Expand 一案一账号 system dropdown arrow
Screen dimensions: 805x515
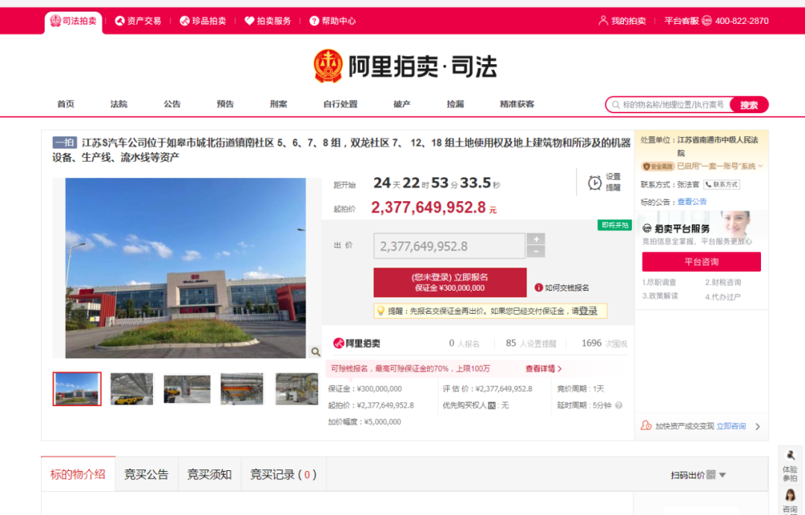(760, 166)
